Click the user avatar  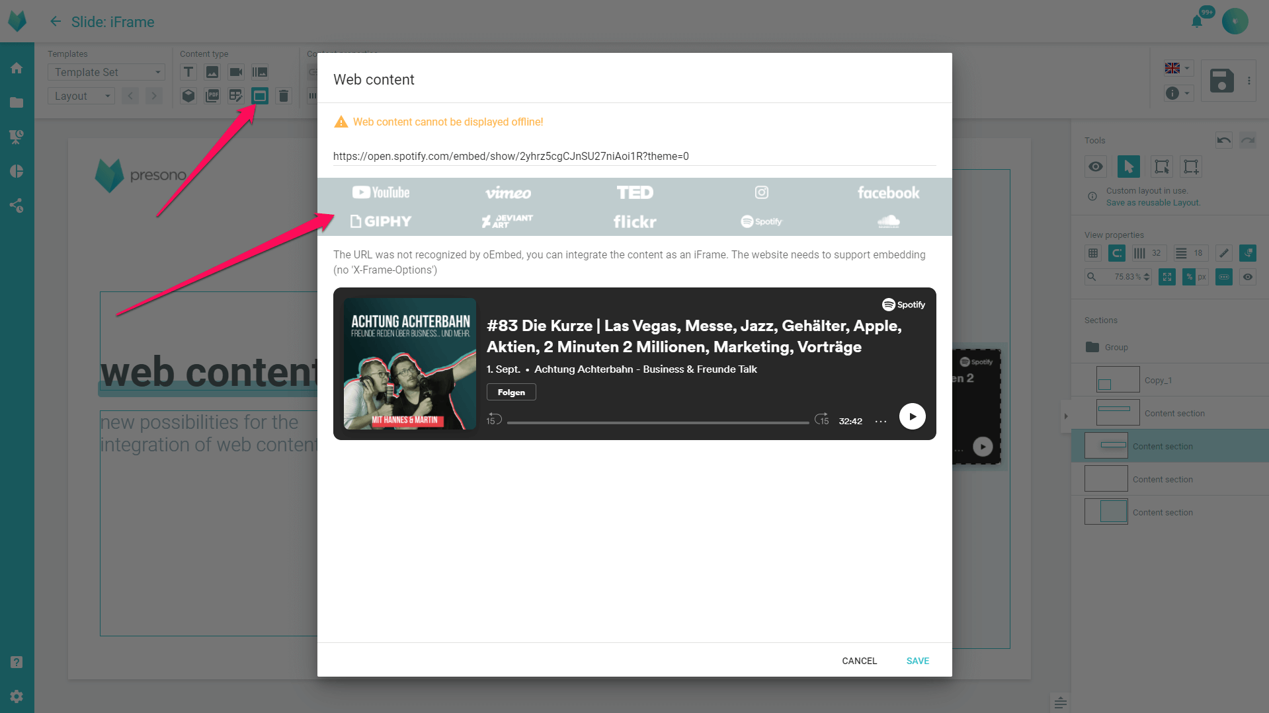pos(1235,21)
